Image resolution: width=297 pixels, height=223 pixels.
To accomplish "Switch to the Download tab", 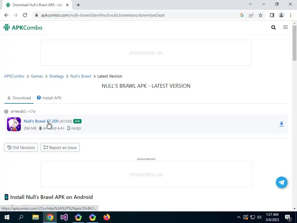I will [19, 98].
